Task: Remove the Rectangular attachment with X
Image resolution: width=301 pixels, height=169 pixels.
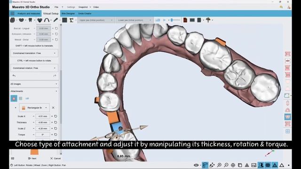Action: 53,108
